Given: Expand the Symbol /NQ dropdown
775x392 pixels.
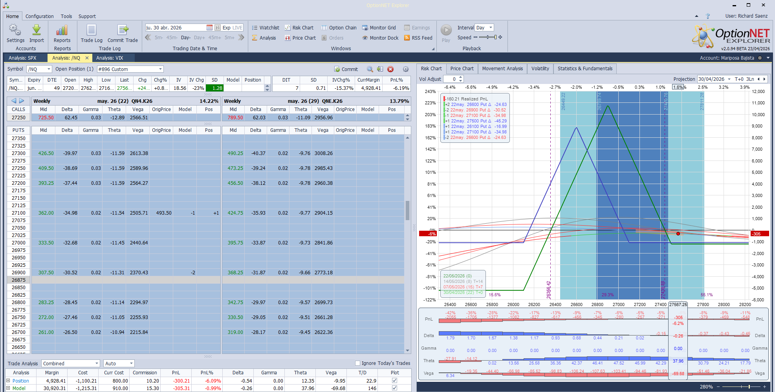Looking at the screenshot, I should tap(39, 69).
